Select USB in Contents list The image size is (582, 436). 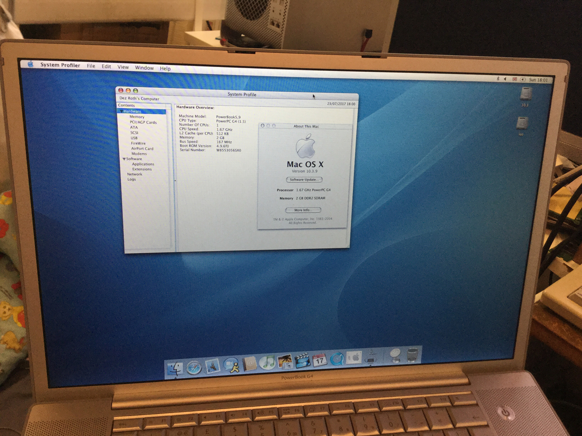134,138
